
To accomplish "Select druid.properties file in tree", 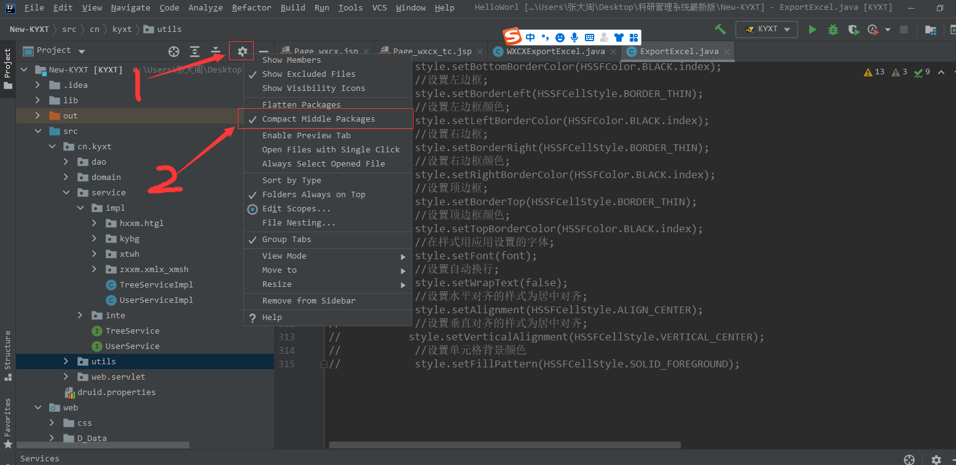I will click(x=116, y=392).
